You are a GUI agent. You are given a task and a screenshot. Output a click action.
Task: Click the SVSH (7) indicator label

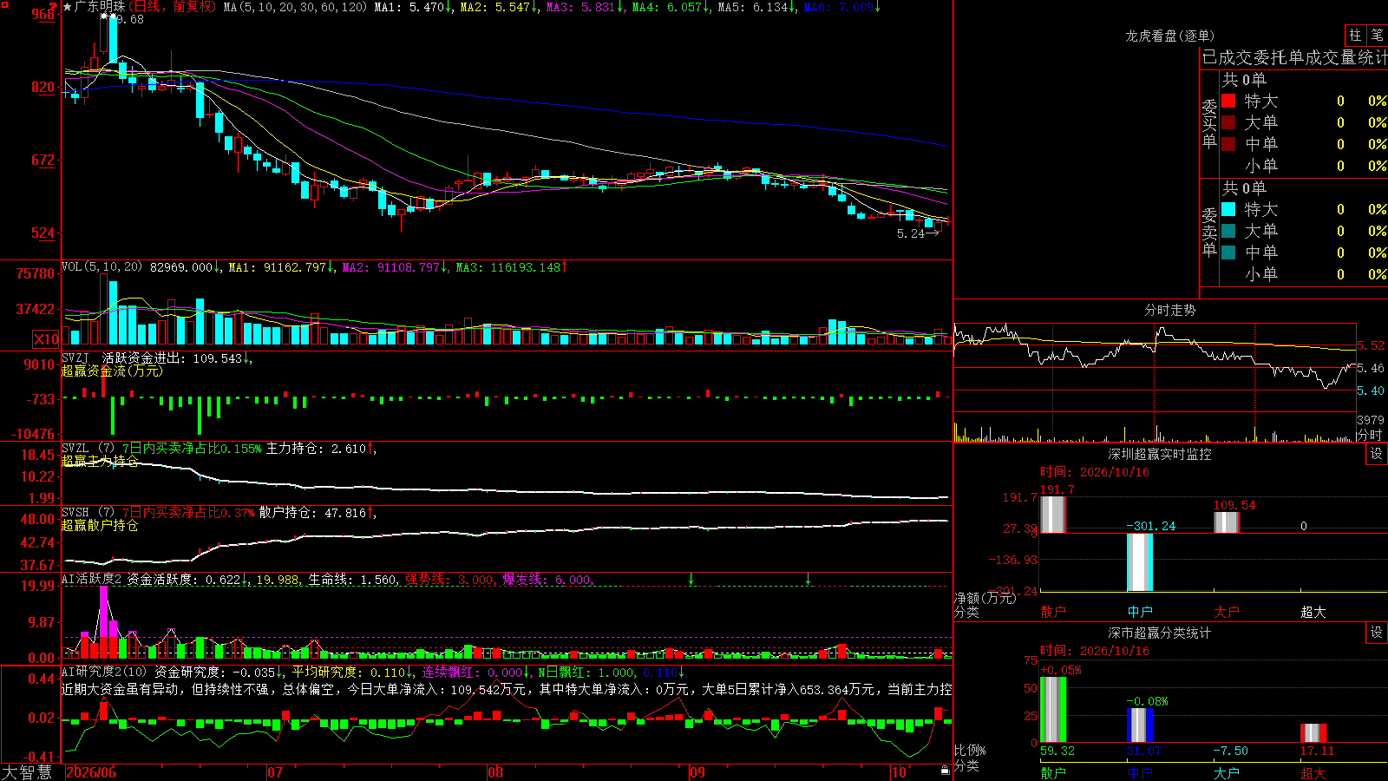pos(88,513)
